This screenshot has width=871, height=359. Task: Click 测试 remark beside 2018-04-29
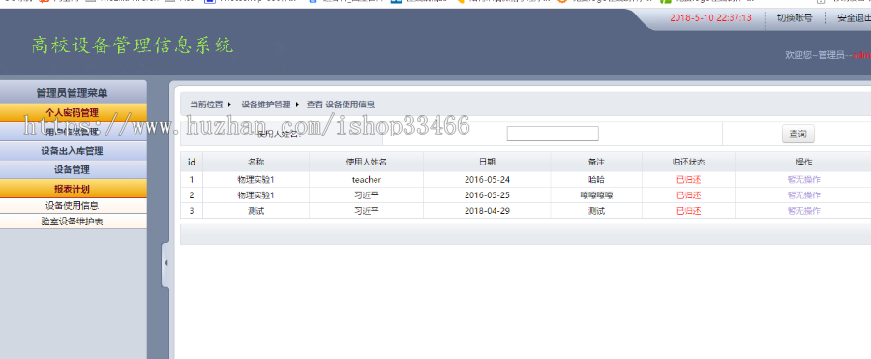coord(596,211)
